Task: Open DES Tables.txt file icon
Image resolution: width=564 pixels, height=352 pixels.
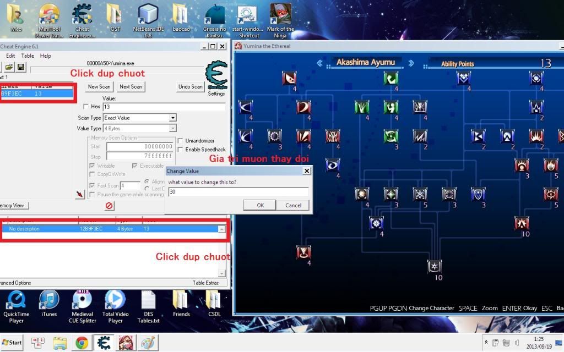Action: (x=148, y=307)
